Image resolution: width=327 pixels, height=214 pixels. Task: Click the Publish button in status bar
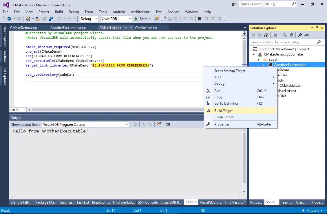[x=312, y=211]
